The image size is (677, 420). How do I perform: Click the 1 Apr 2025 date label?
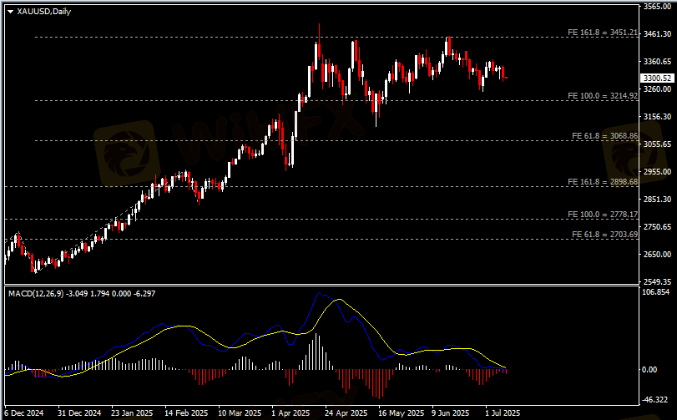tap(291, 413)
